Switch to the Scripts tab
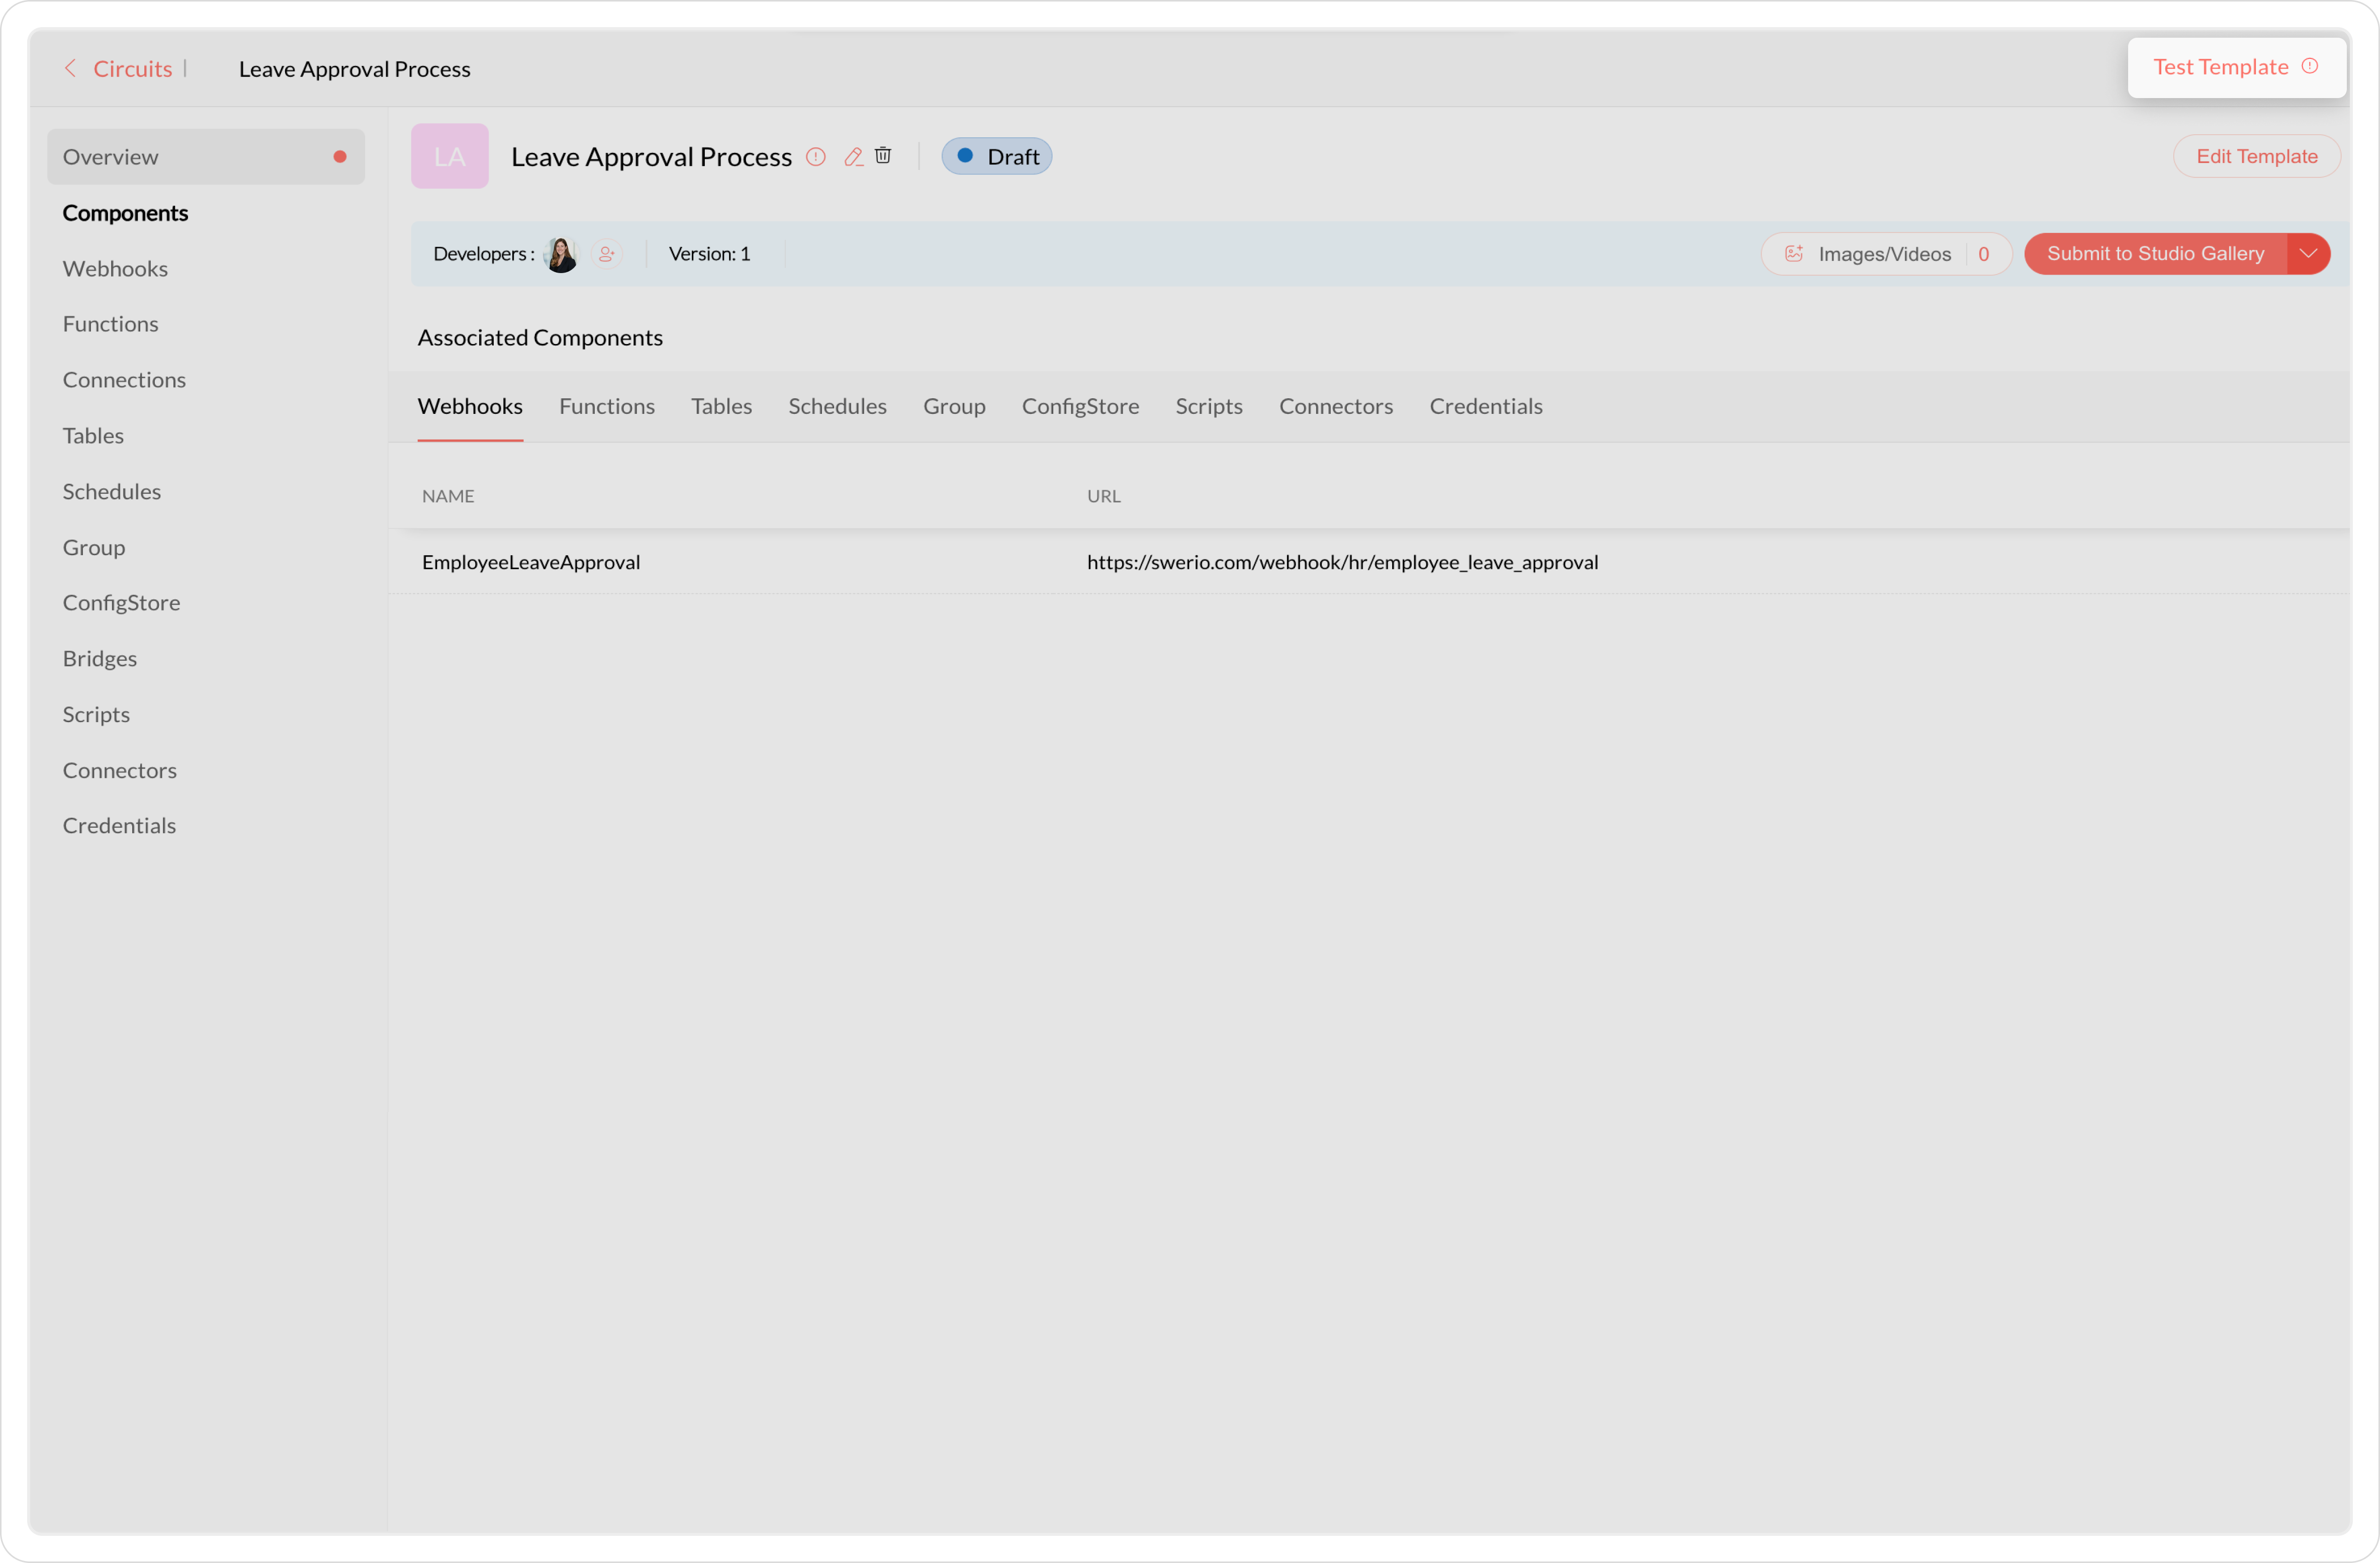Image resolution: width=2380 pixels, height=1563 pixels. [1209, 406]
